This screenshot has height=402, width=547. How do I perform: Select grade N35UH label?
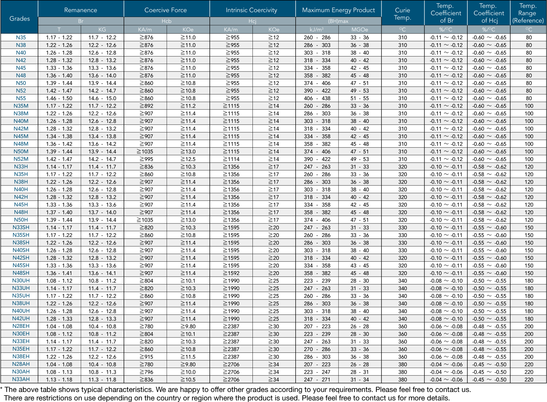(21, 296)
